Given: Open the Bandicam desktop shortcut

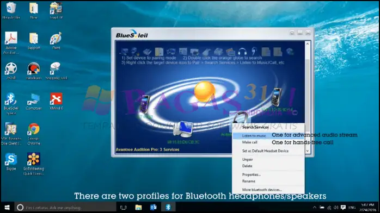Looking at the screenshot, I should pyautogui.click(x=33, y=71).
